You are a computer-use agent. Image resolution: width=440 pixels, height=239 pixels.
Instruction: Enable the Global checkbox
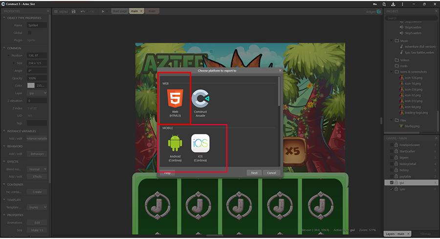(29, 33)
